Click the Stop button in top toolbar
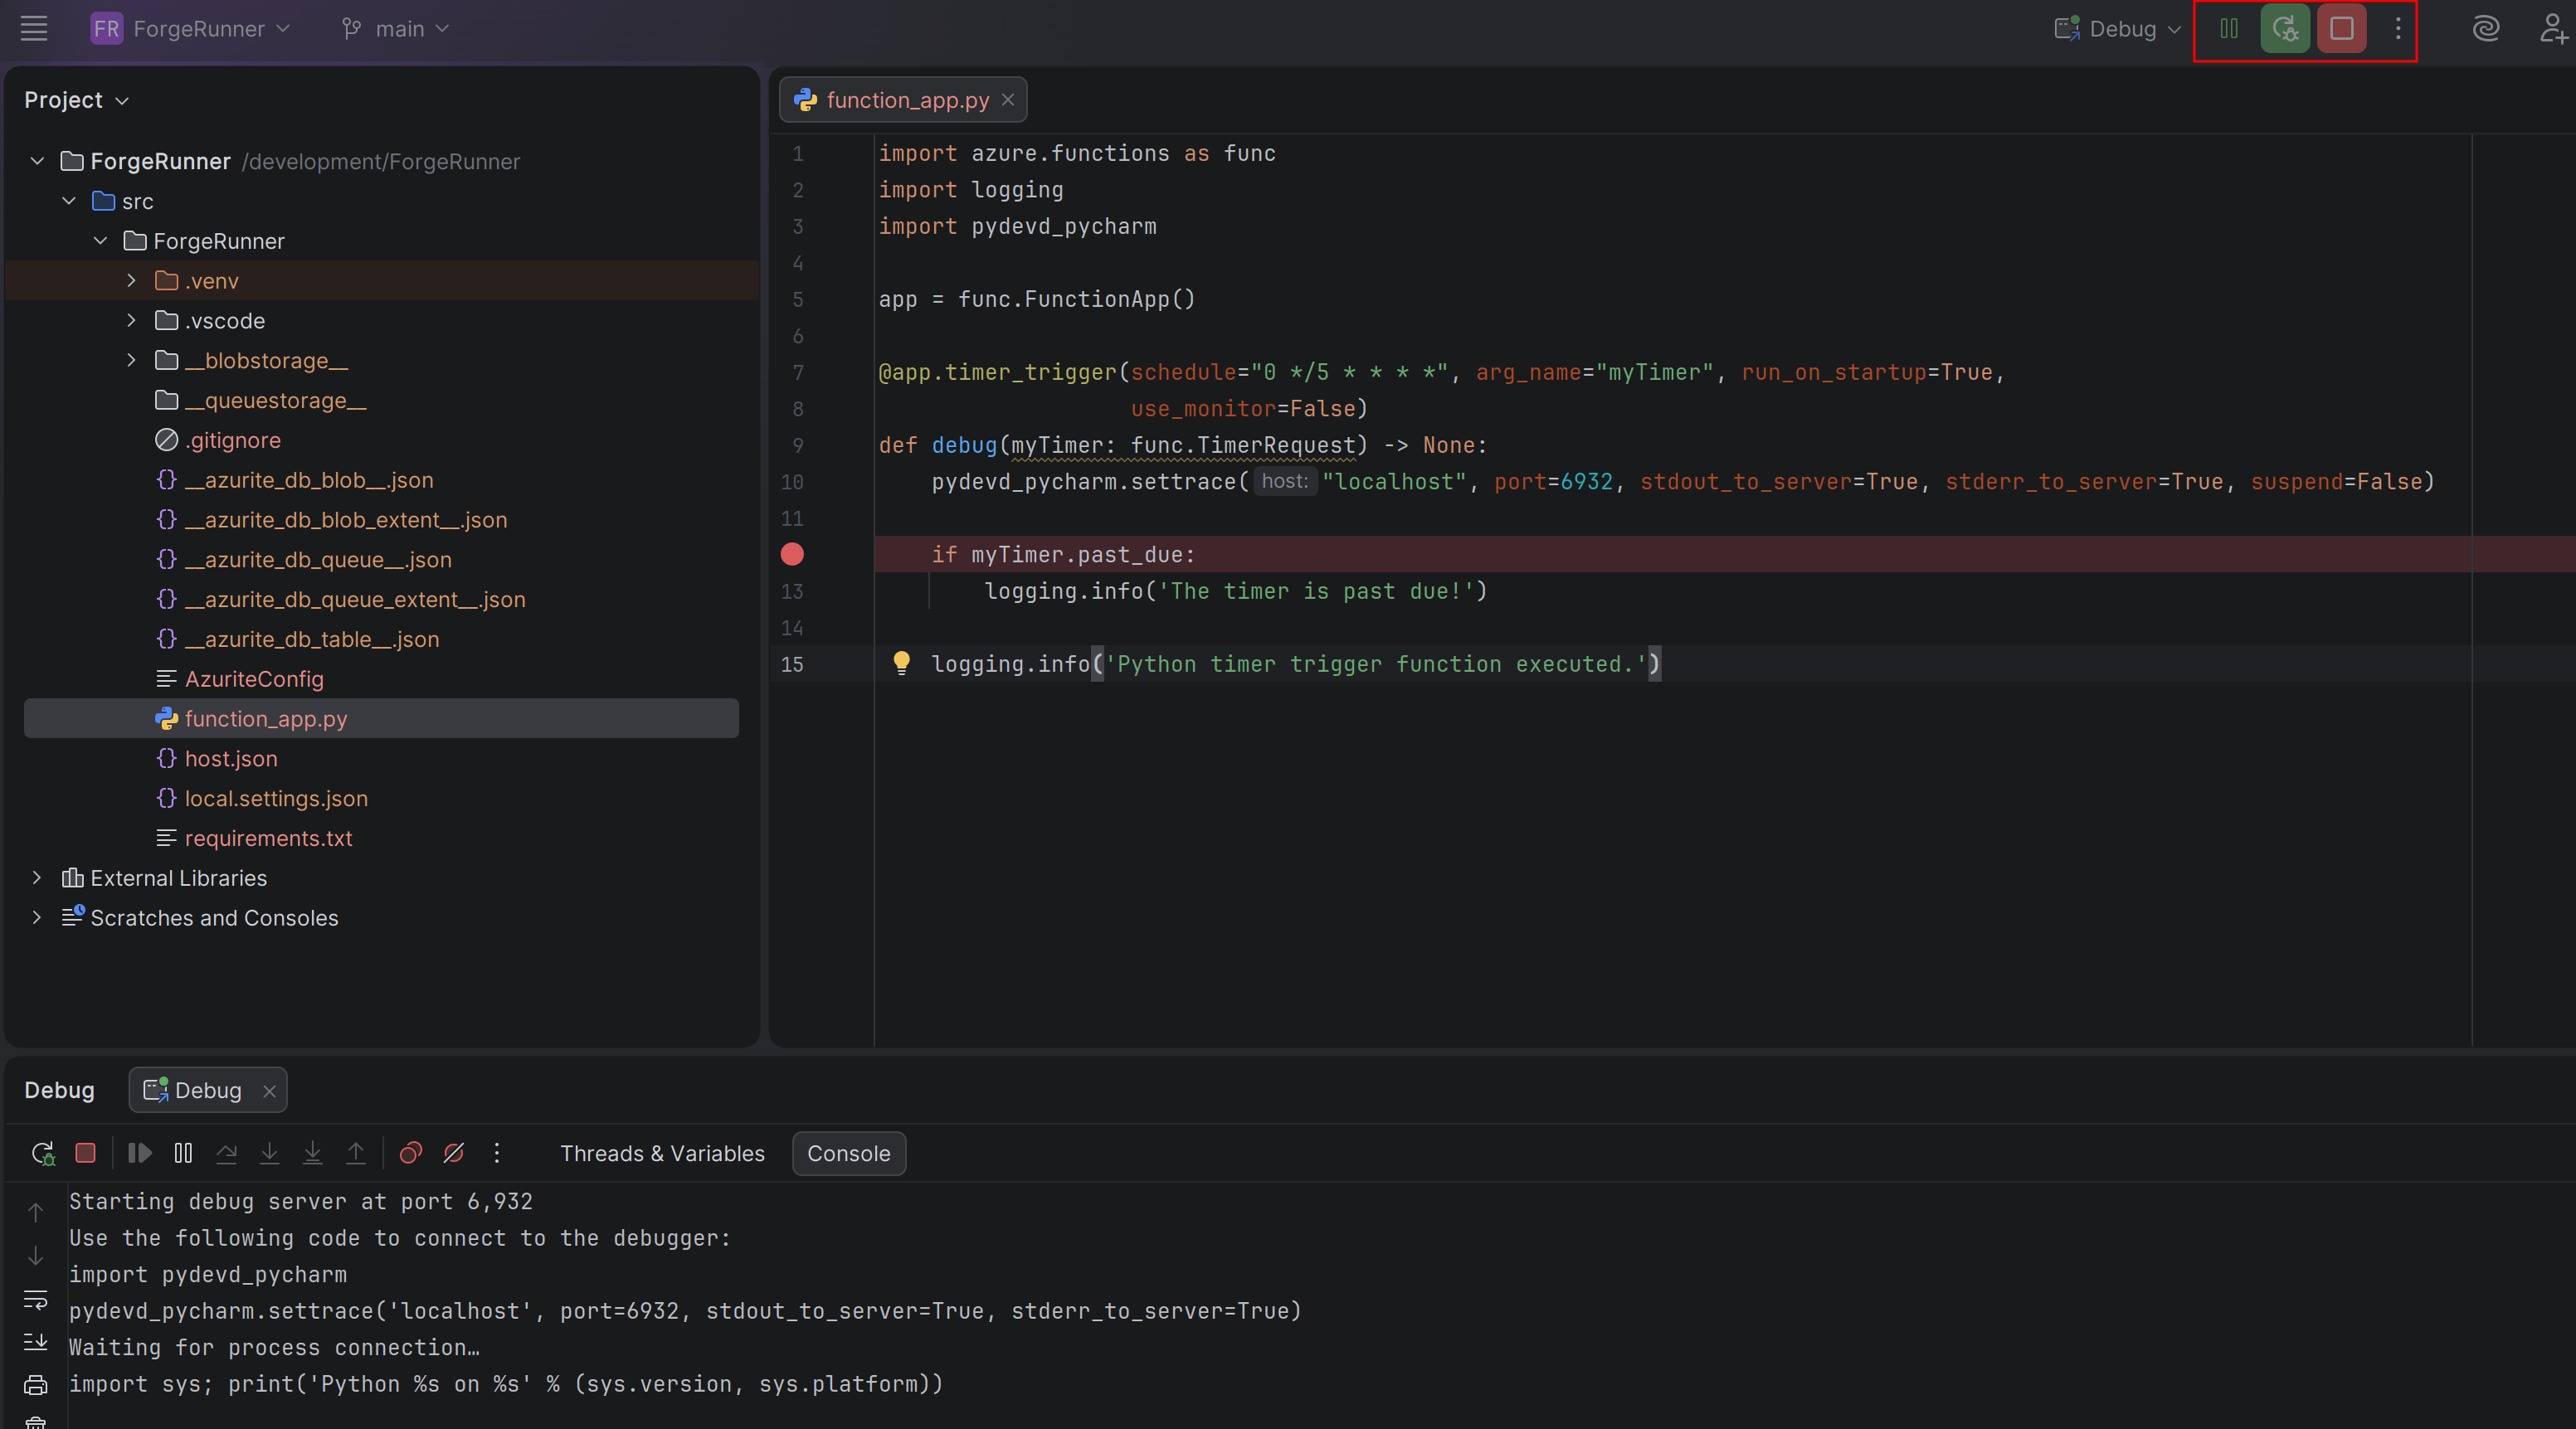 [2341, 29]
